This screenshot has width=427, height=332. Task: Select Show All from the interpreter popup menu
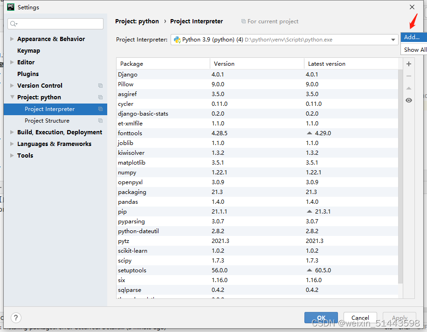tap(414, 50)
